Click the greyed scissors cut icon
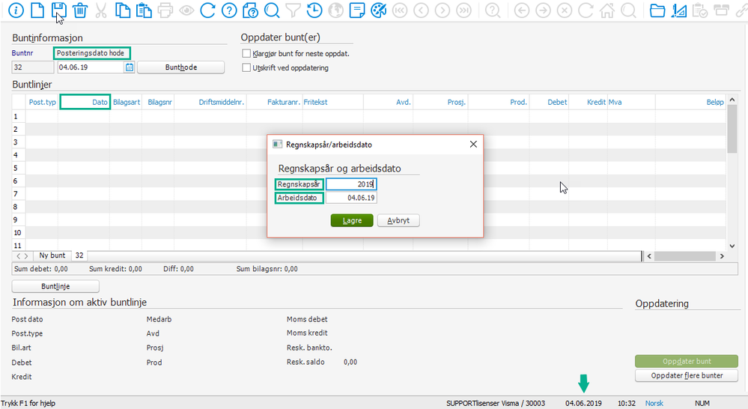748x409 pixels. coord(101,10)
